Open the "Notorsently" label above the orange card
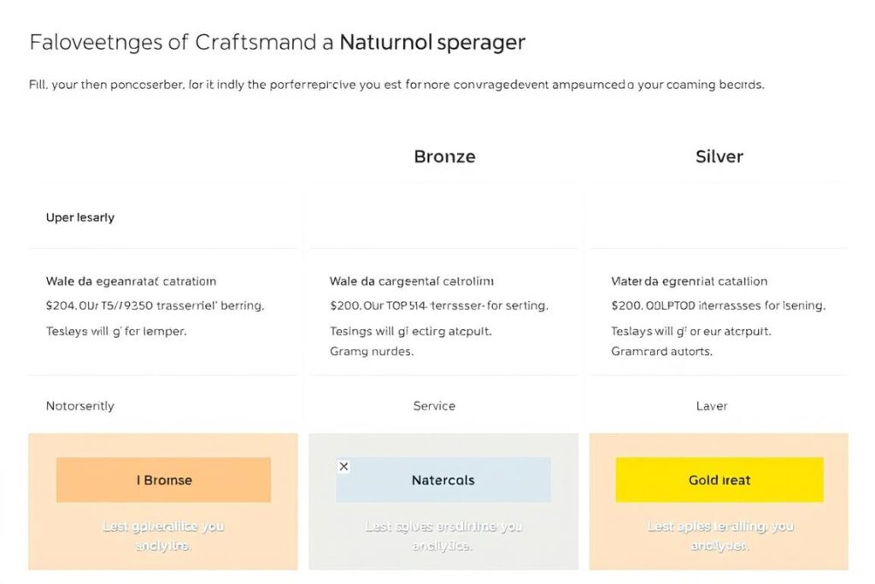 pos(80,405)
